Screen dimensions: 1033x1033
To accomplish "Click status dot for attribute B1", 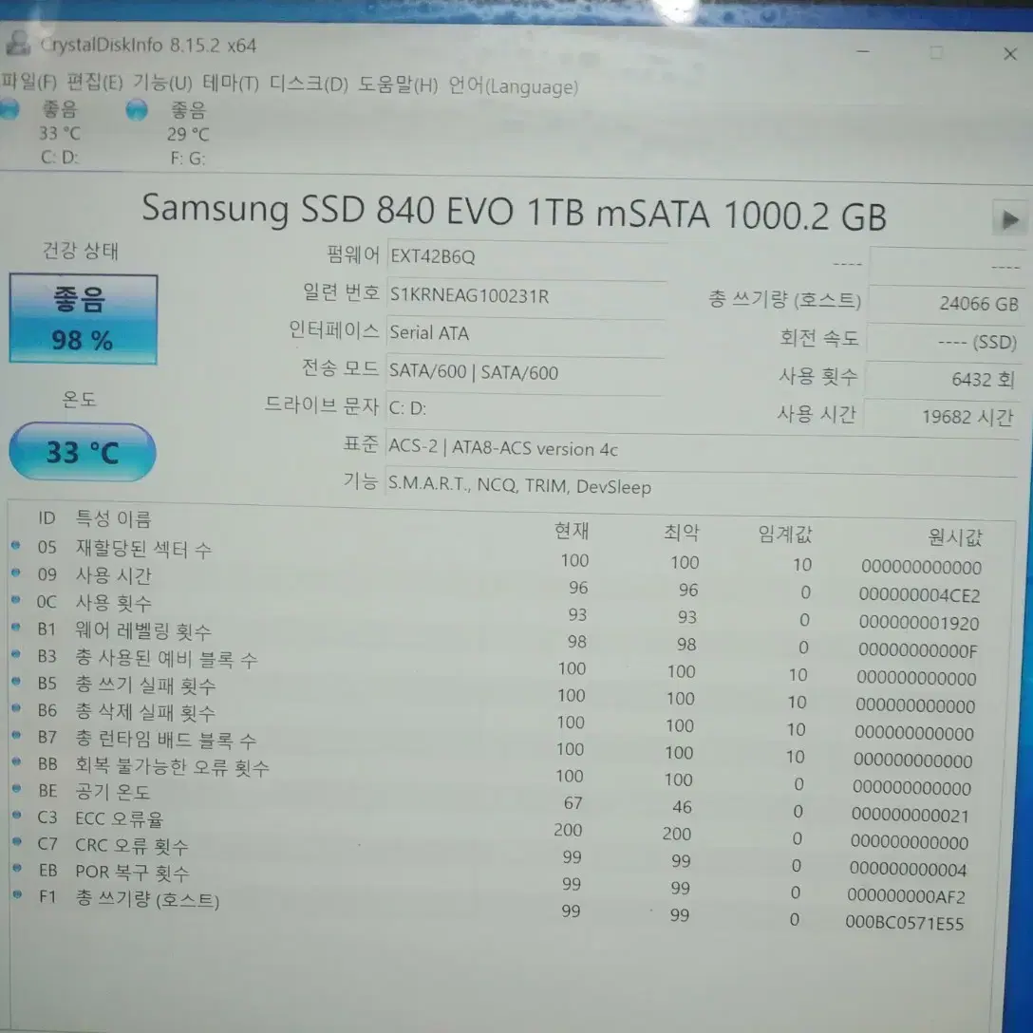I will (16, 628).
